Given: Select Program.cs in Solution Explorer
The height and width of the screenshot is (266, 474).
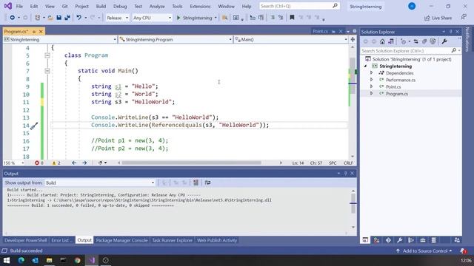Looking at the screenshot, I should 397,94.
